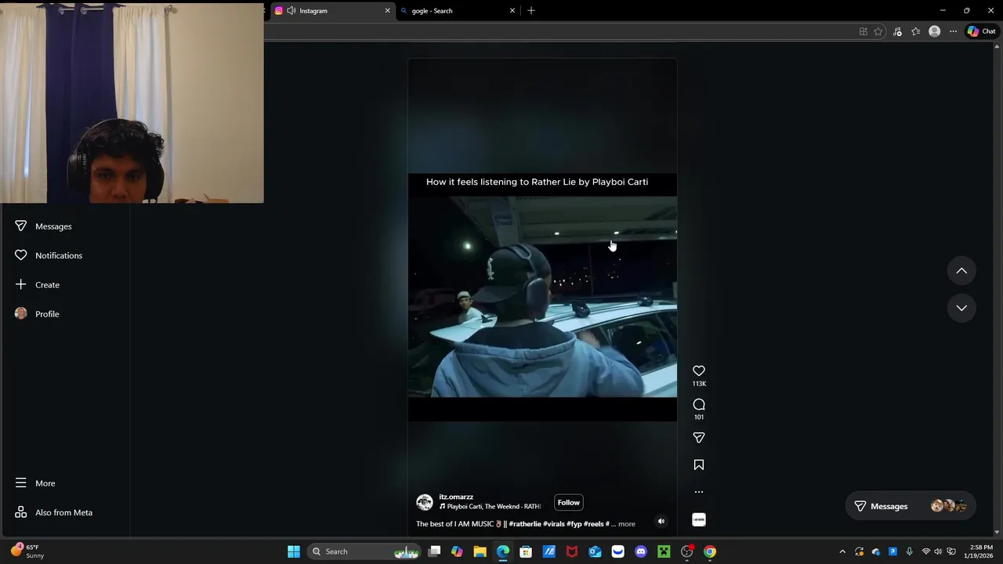Open Minecraft from the taskbar
The height and width of the screenshot is (564, 1003).
coord(664,551)
